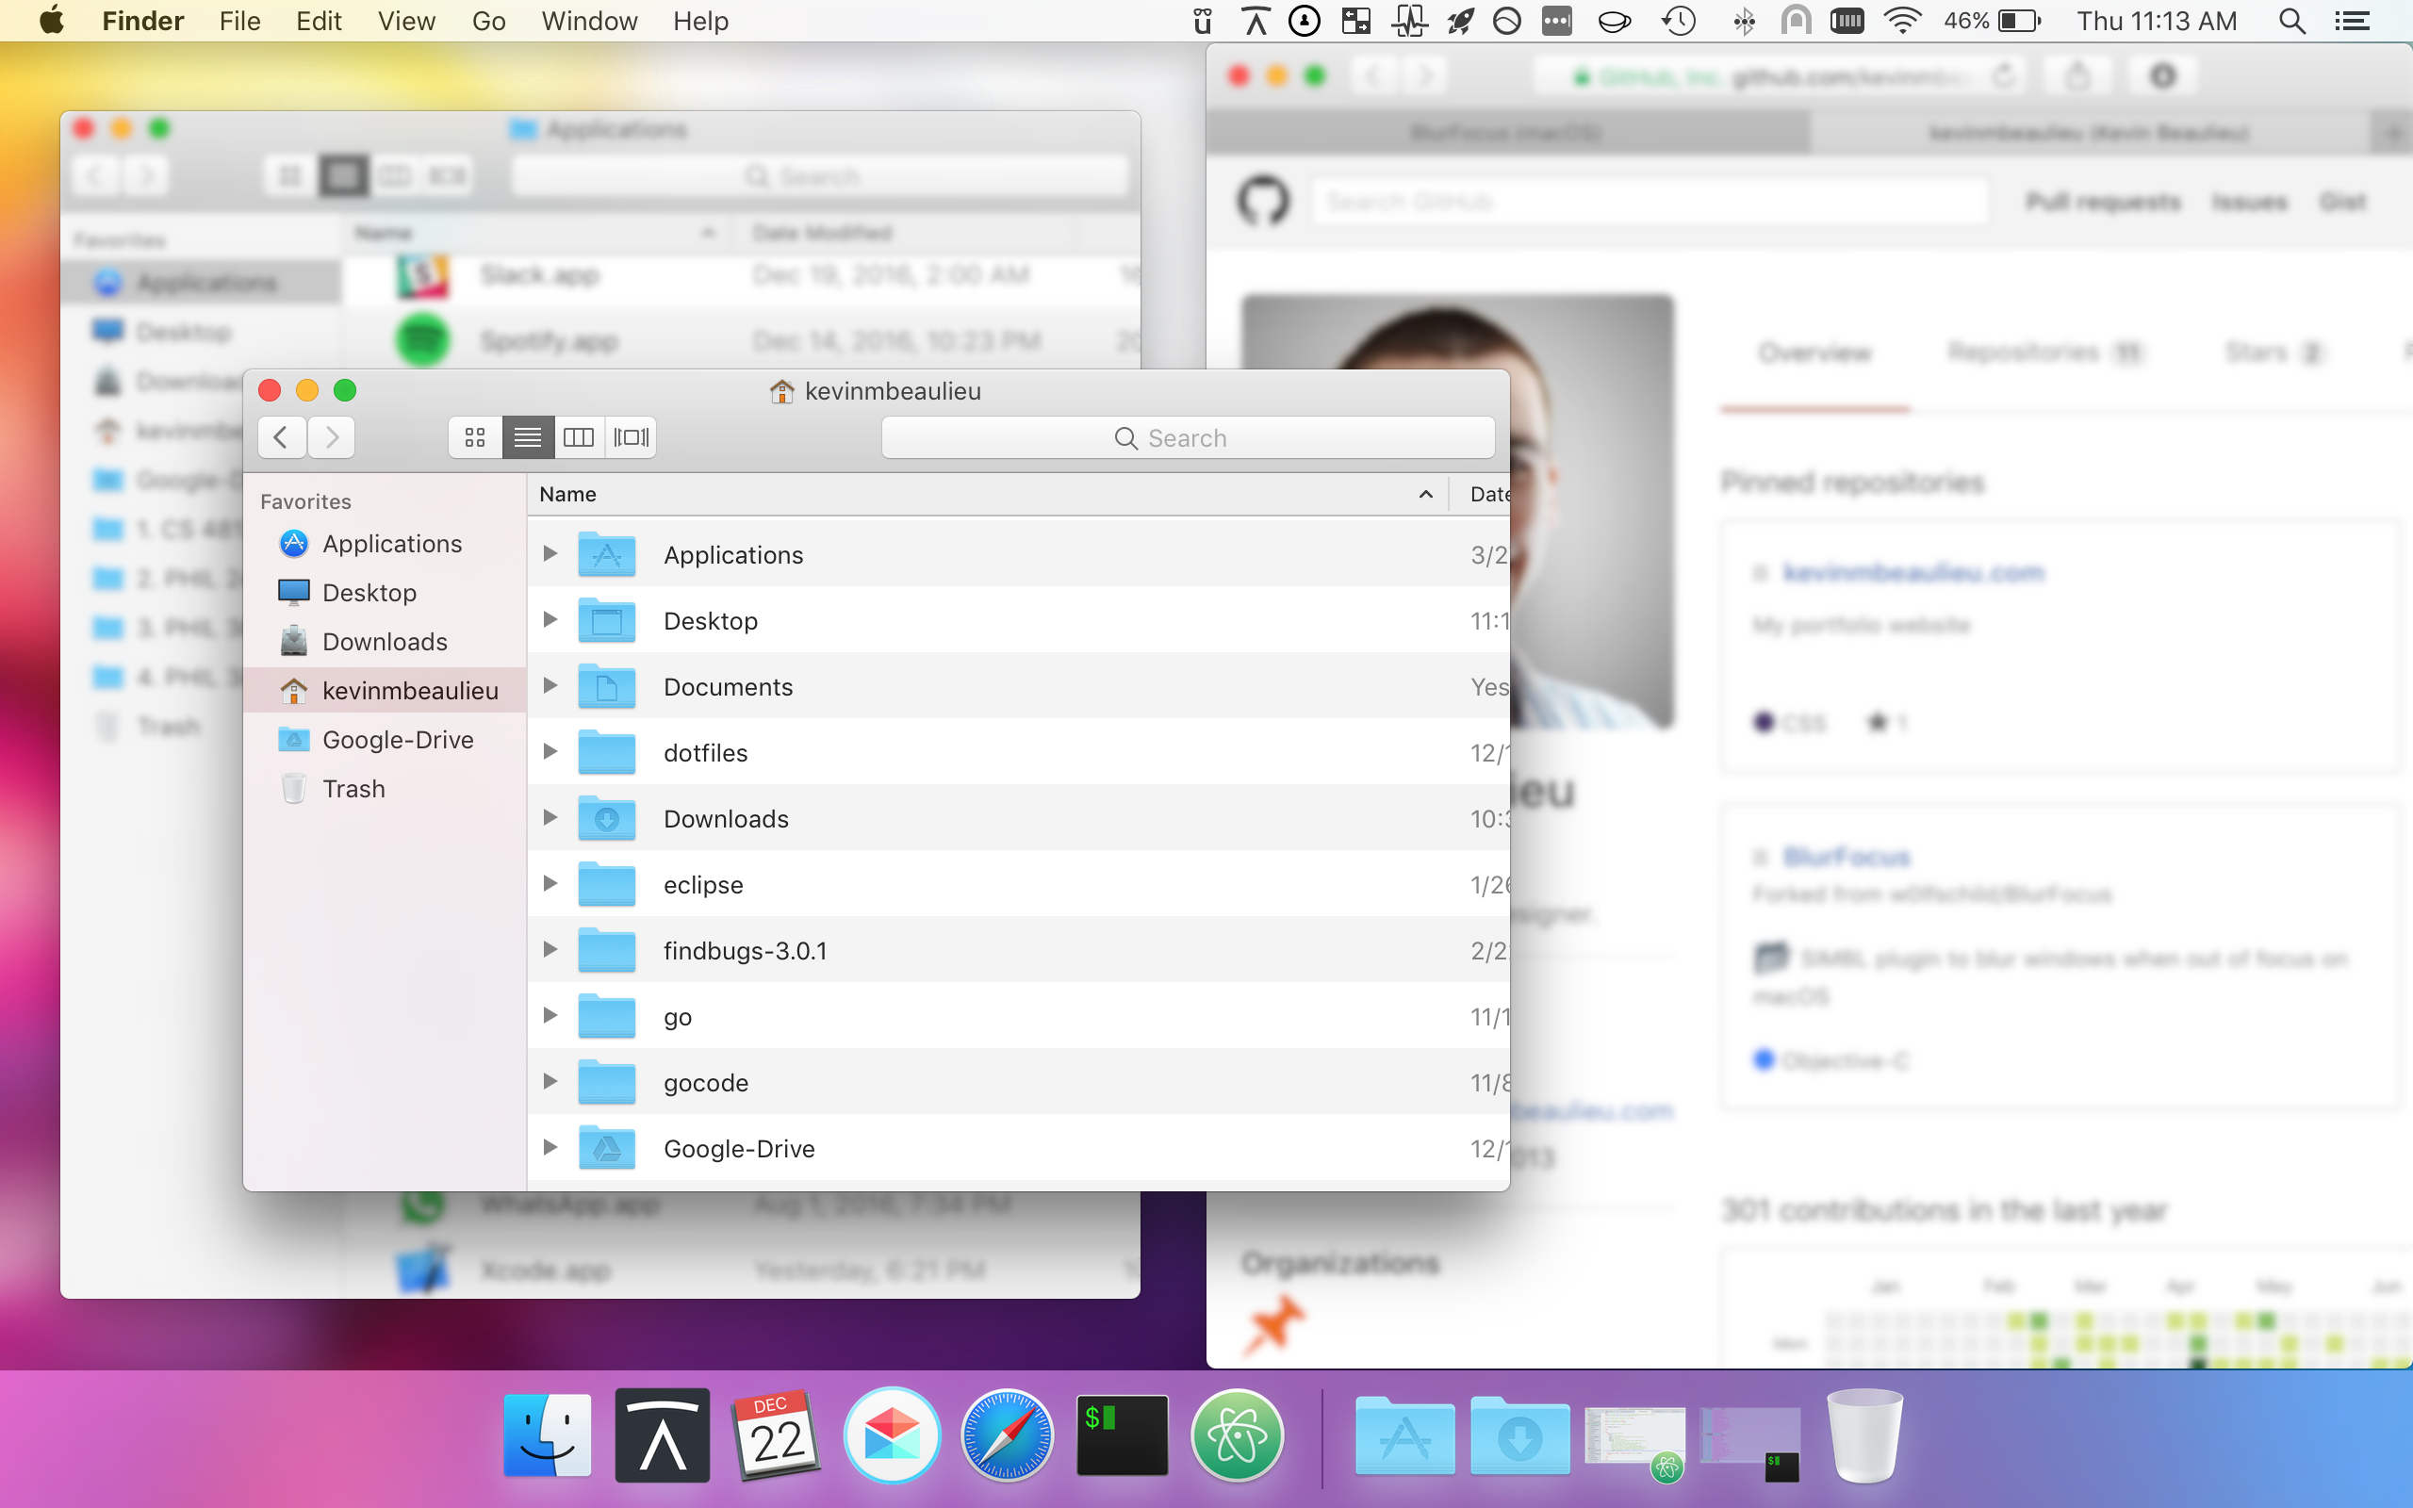The image size is (2413, 1508).
Task: Expand the gocode folder disclosure triangle
Action: point(550,1082)
